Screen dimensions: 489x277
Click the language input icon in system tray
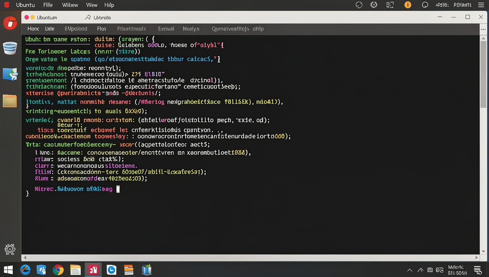(x=439, y=270)
